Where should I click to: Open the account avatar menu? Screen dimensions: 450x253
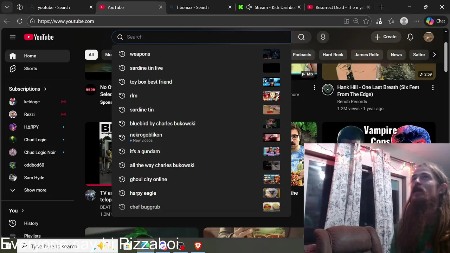[x=429, y=37]
